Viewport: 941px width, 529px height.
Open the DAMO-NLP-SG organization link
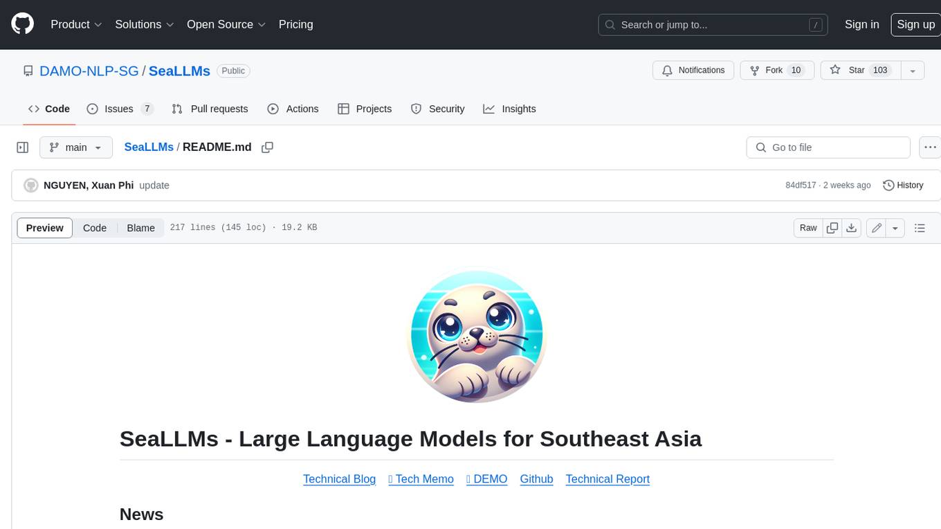pos(89,71)
